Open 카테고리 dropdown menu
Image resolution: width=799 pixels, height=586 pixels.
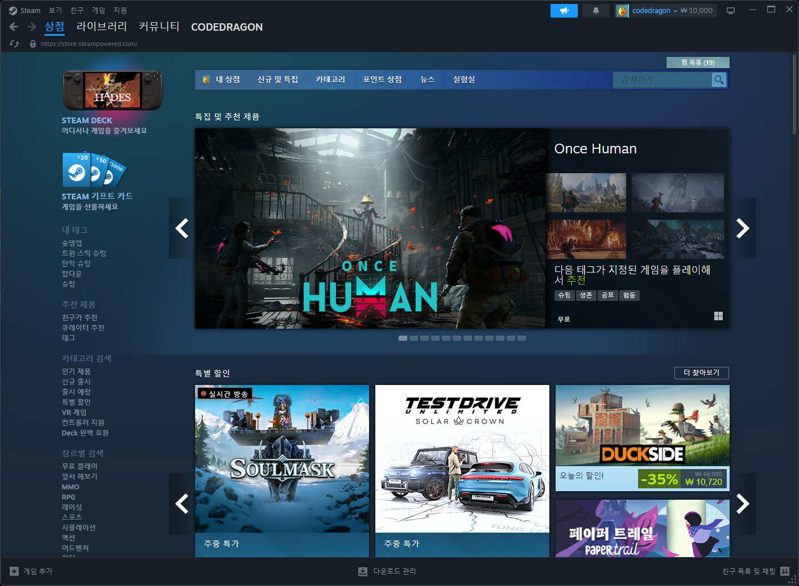pos(330,79)
